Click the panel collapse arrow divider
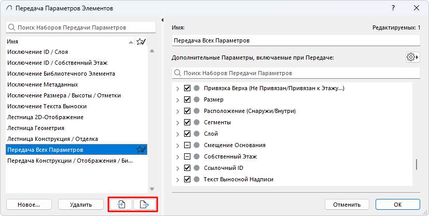 click(162, 20)
